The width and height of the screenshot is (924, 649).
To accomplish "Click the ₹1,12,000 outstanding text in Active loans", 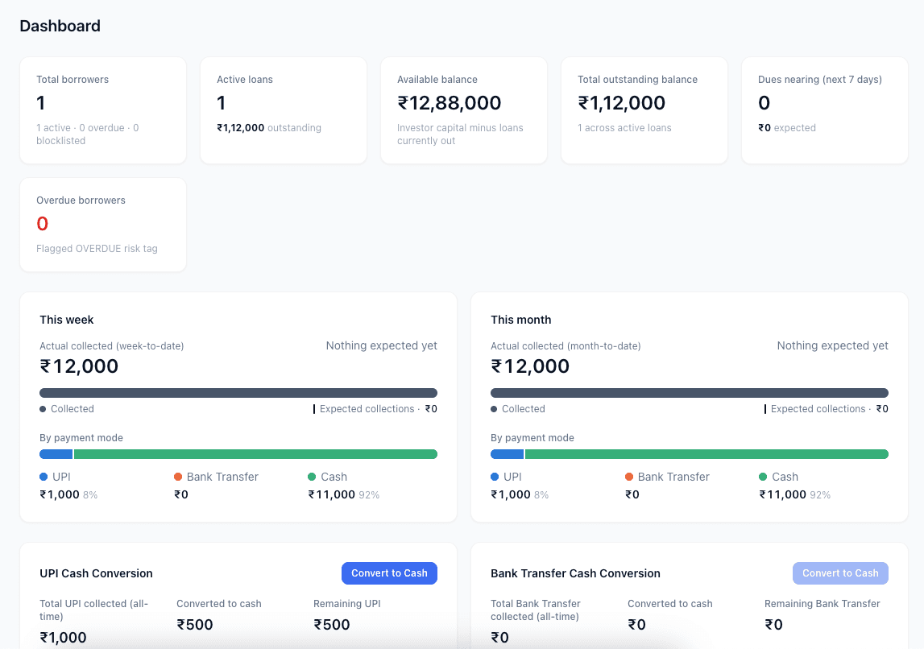I will click(x=269, y=128).
